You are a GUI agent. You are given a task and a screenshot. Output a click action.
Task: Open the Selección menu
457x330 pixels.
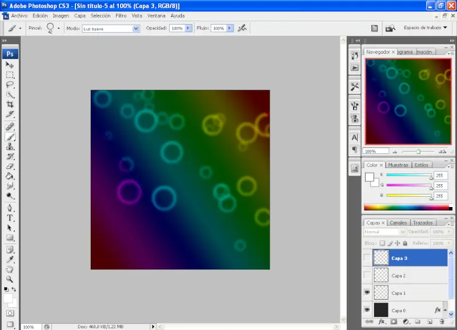tap(101, 16)
